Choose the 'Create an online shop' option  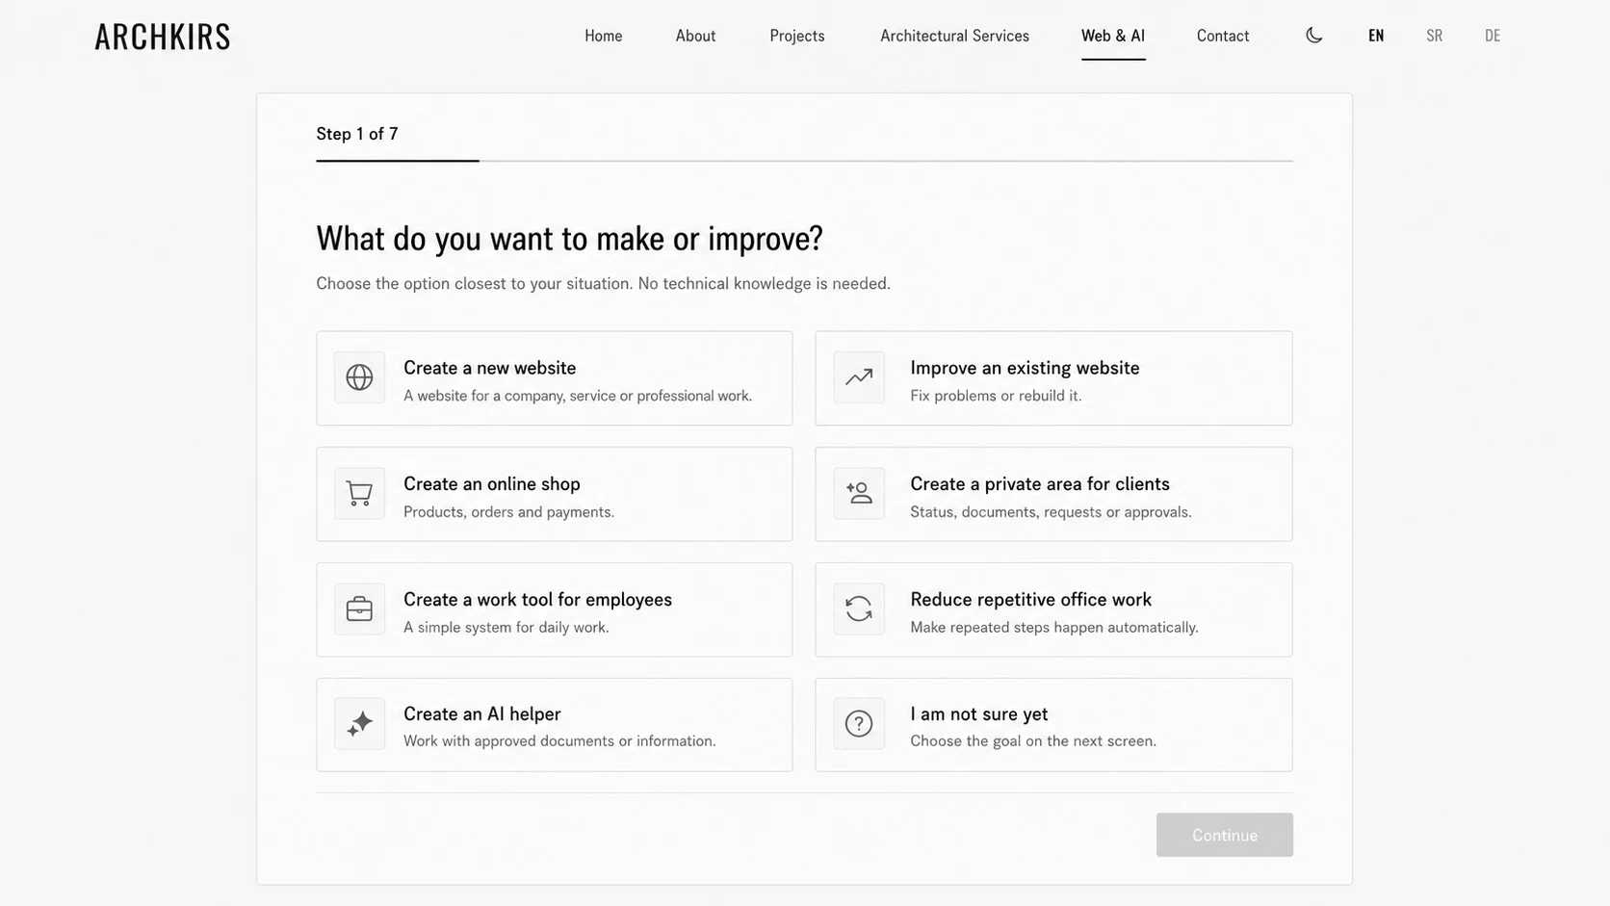click(x=555, y=494)
